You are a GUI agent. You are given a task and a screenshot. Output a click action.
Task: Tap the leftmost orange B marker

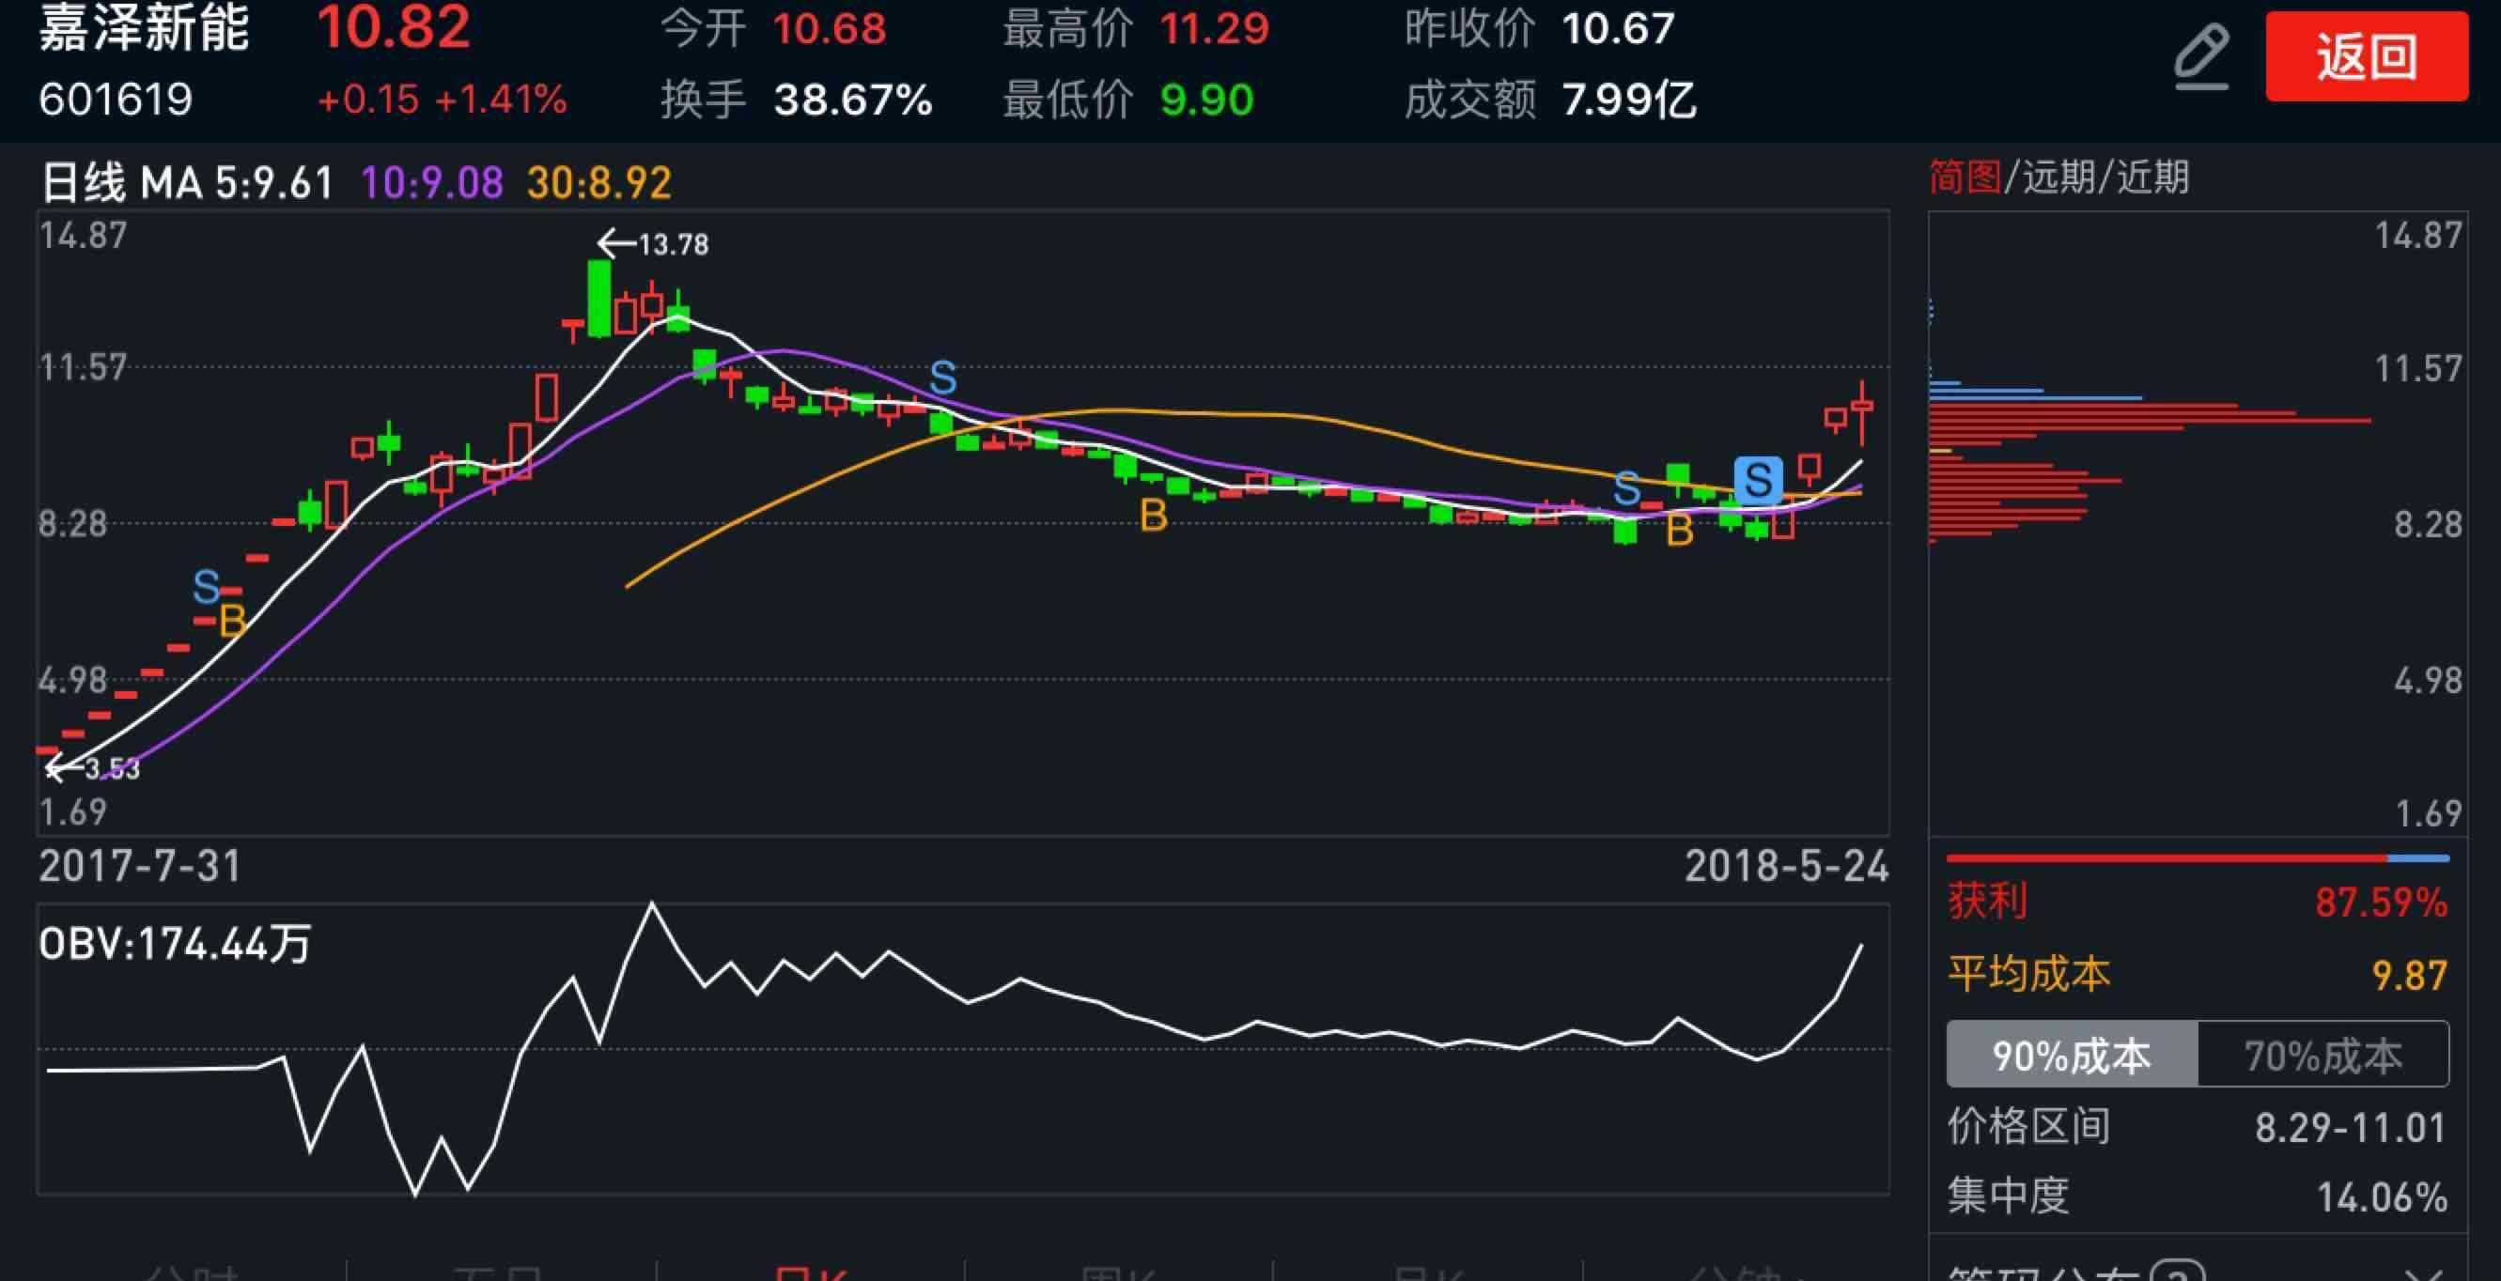[232, 621]
